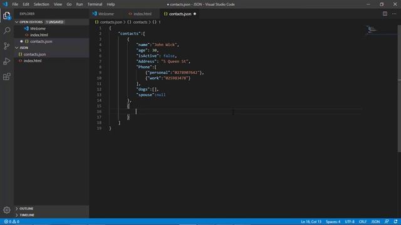Click Ln 16, Col 13 status entry

311,222
